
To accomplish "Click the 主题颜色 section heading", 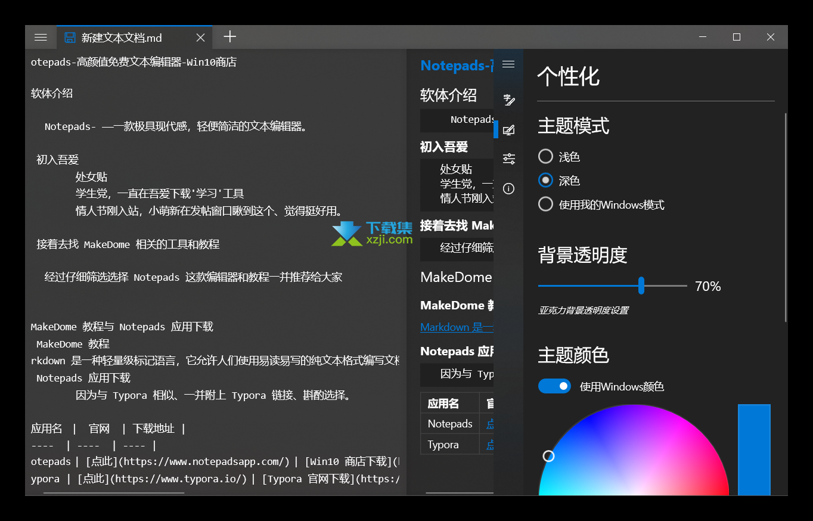I will (x=573, y=355).
